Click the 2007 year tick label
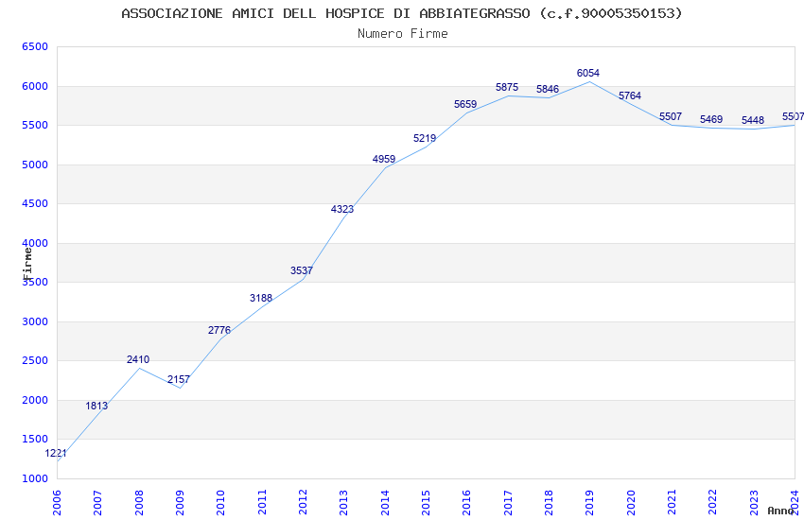The width and height of the screenshot is (804, 520). point(98,503)
